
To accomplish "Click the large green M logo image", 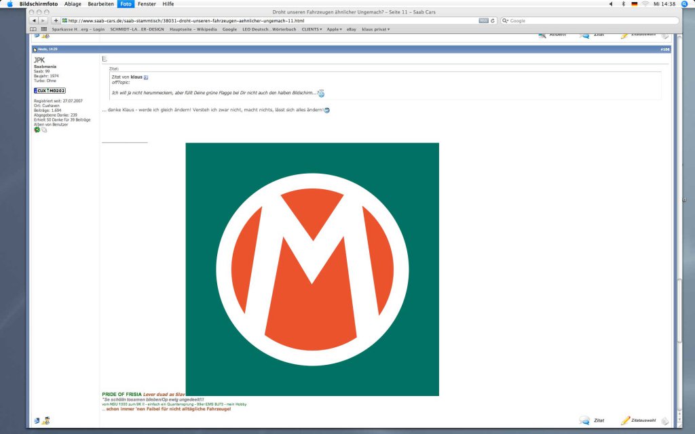I will pyautogui.click(x=312, y=269).
